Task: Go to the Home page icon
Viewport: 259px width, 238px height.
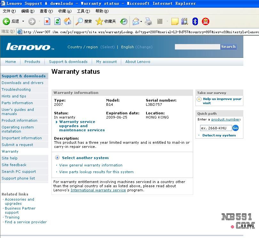Action: pyautogui.click(x=67, y=21)
